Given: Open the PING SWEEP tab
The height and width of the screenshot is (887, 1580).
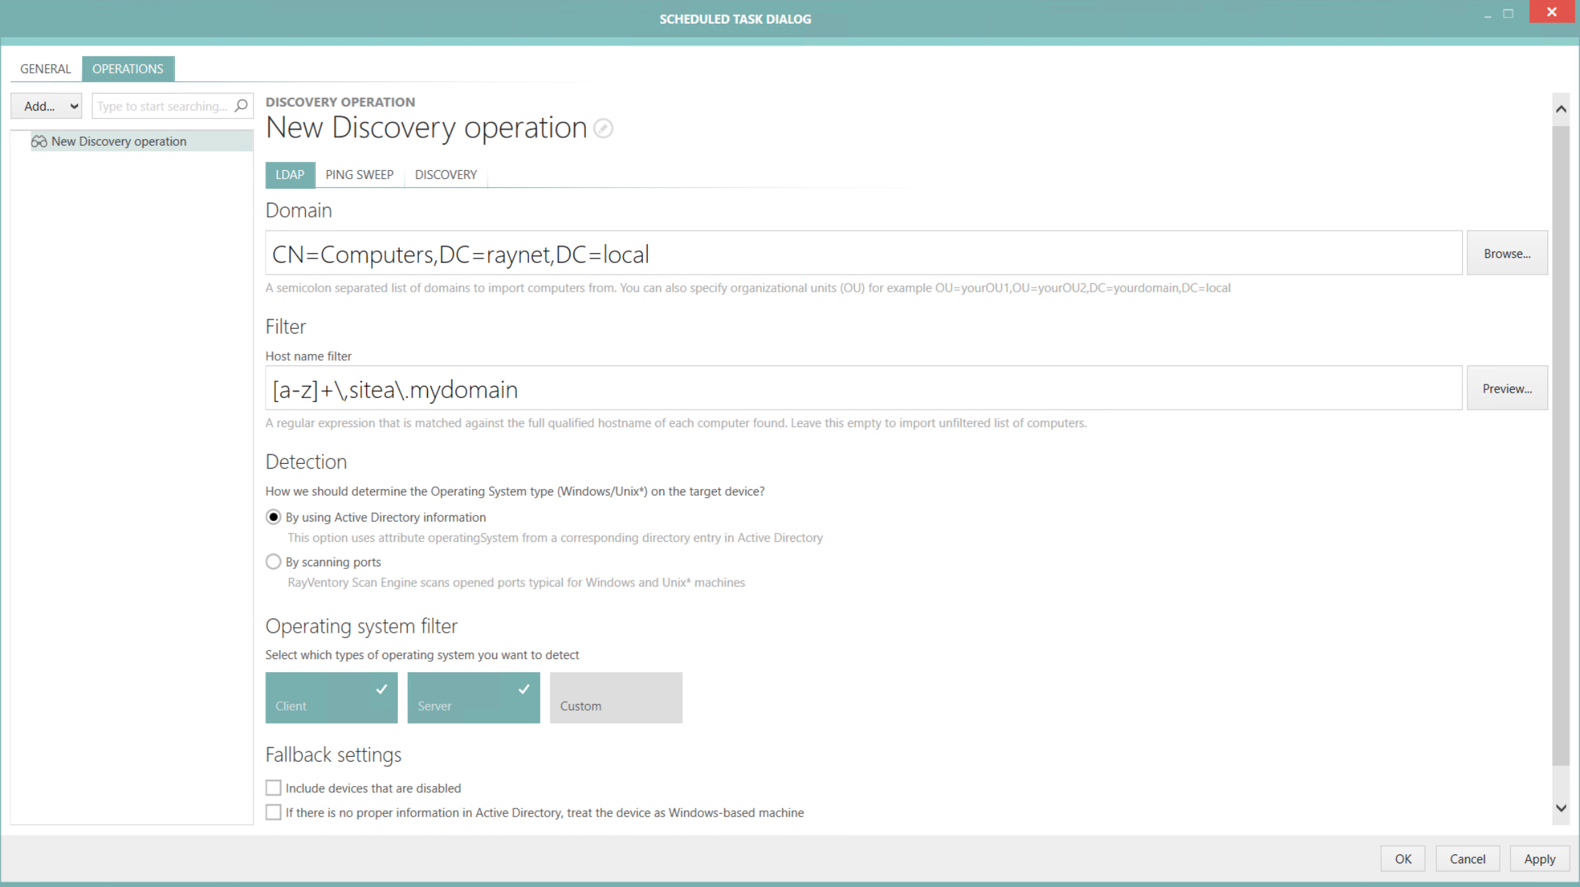Looking at the screenshot, I should click(359, 174).
